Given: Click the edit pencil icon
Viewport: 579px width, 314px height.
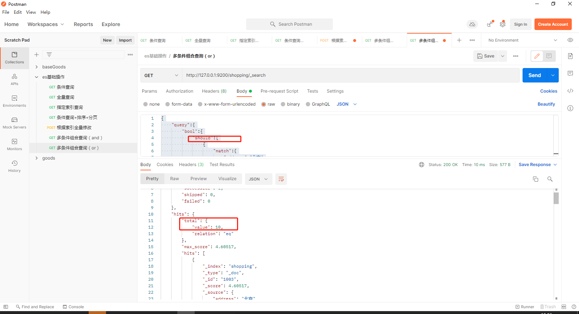Looking at the screenshot, I should [x=537, y=56].
